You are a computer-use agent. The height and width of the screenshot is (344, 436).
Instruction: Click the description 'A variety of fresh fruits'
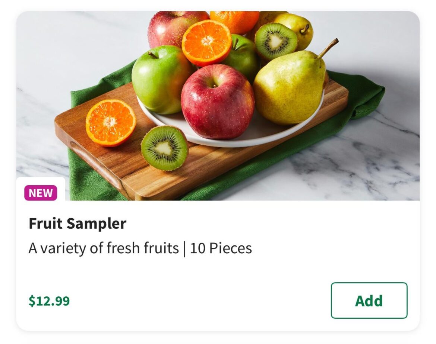tap(103, 247)
